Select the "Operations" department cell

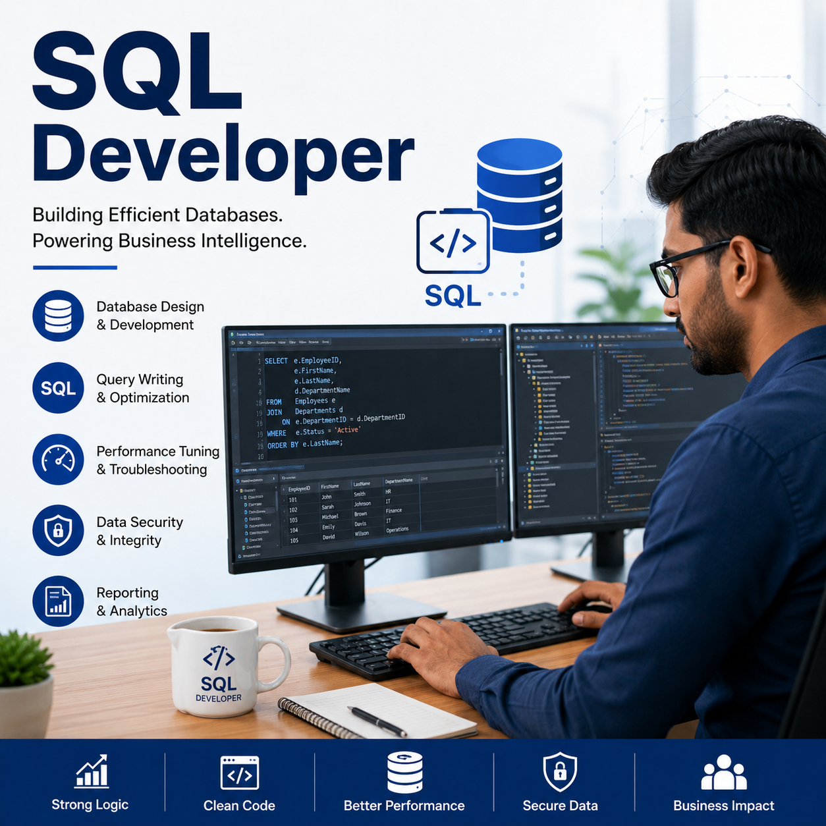[397, 530]
